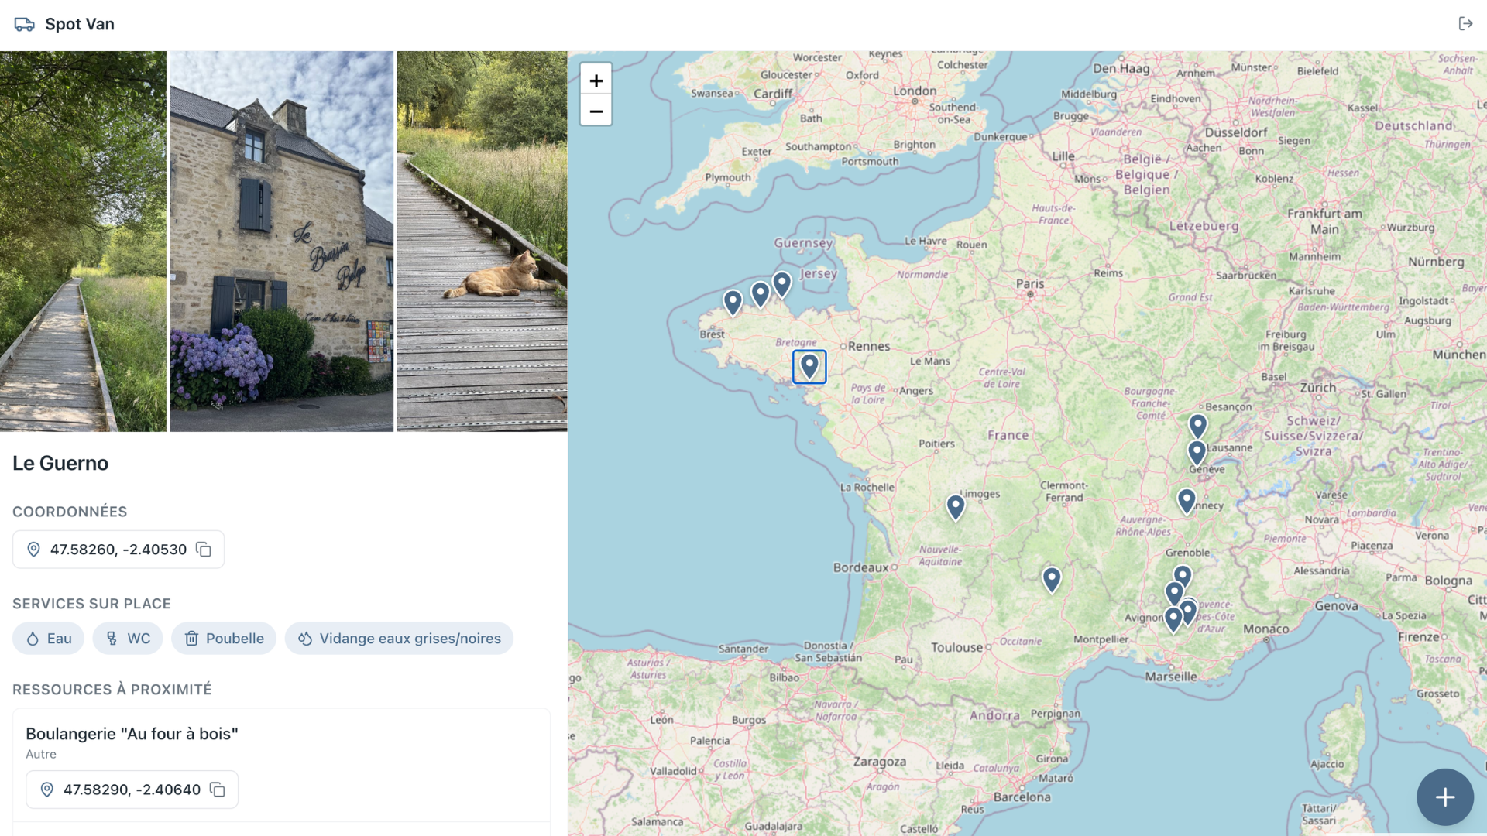Click the Poubelle service chip

tap(224, 639)
